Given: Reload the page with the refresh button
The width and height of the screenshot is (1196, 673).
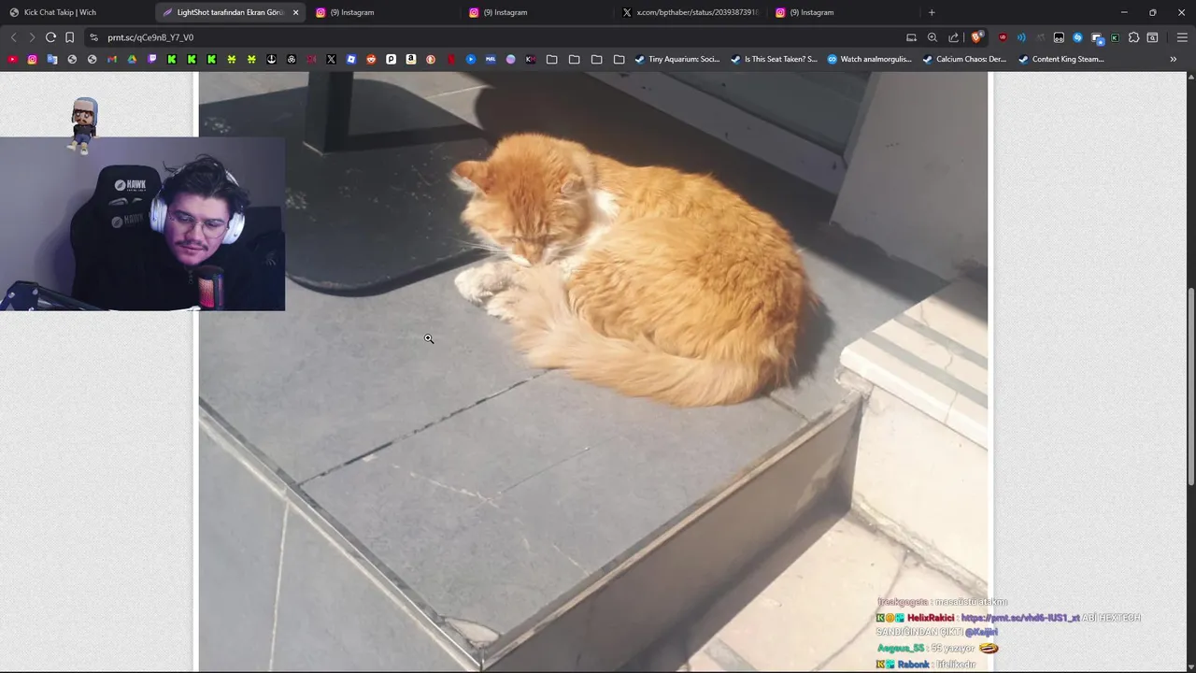Looking at the screenshot, I should [50, 37].
